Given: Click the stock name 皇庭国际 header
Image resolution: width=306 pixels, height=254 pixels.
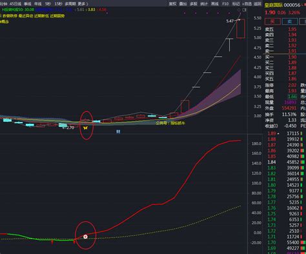Looking at the screenshot, I should [274, 5].
